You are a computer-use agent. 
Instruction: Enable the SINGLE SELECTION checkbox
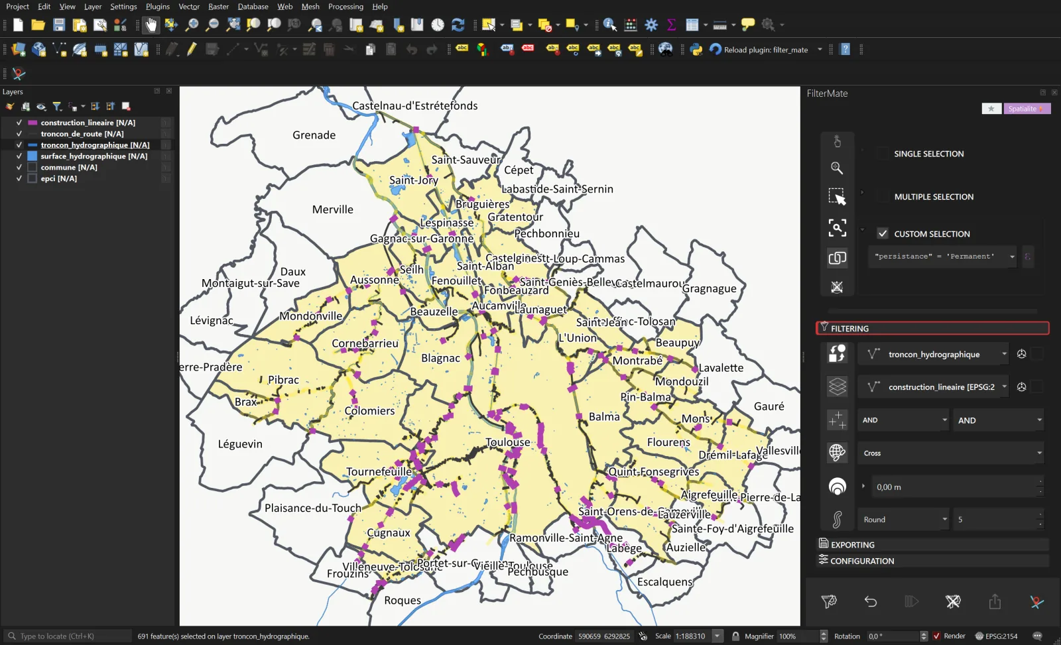pyautogui.click(x=883, y=153)
